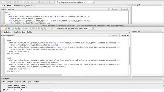164x92 pixels.
Task: Execute query in the background window toolbar
Action: [36, 2]
